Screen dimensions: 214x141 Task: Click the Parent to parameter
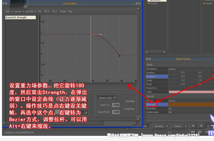tap(157, 88)
